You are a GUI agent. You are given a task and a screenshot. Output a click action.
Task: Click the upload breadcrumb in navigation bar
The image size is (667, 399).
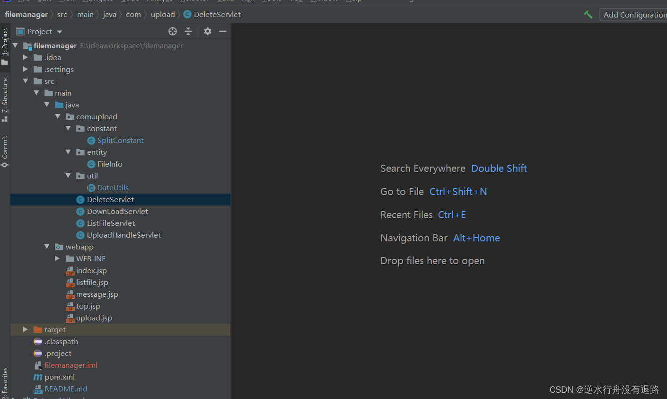point(163,15)
